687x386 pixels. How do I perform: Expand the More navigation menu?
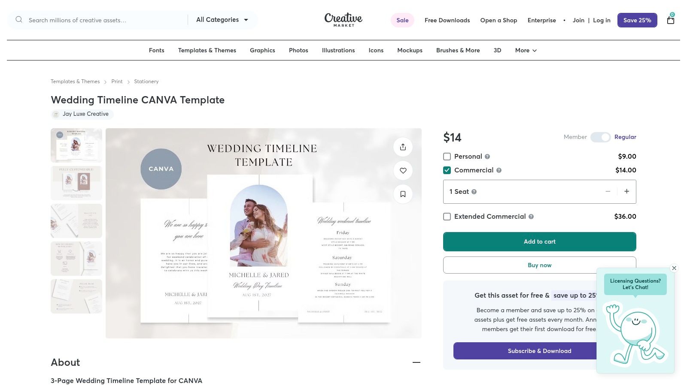click(525, 50)
